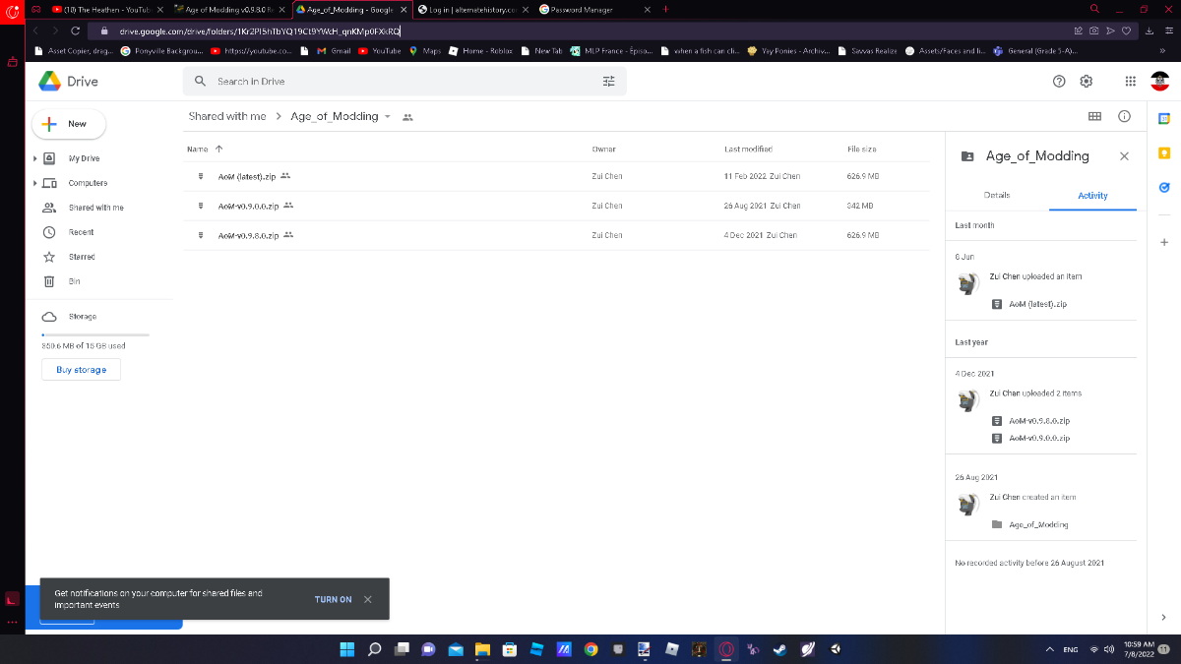Expand the Computers tree arrow

coord(35,183)
